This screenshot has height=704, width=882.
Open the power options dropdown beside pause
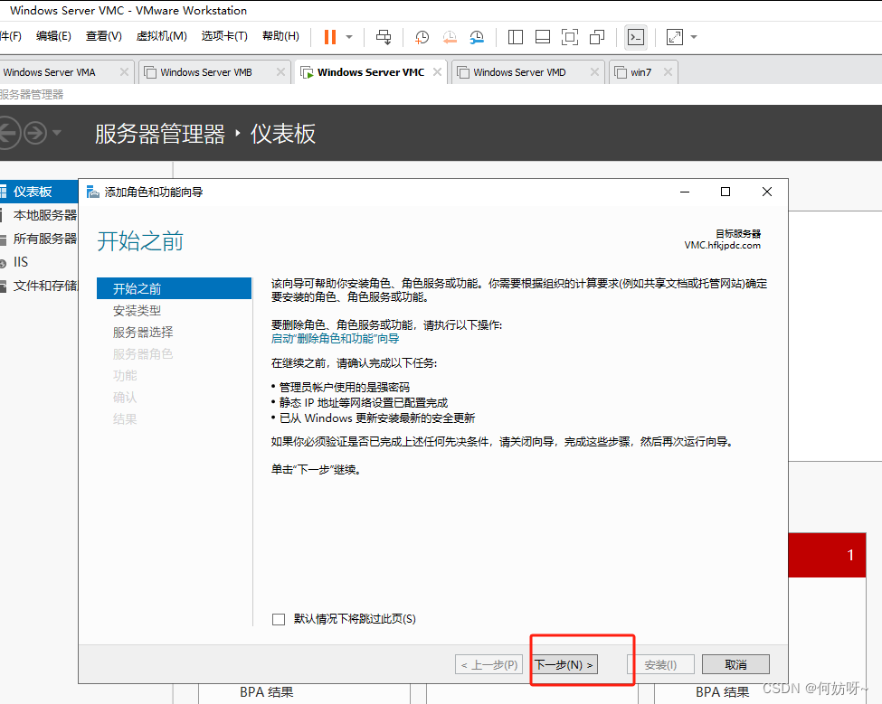(350, 37)
